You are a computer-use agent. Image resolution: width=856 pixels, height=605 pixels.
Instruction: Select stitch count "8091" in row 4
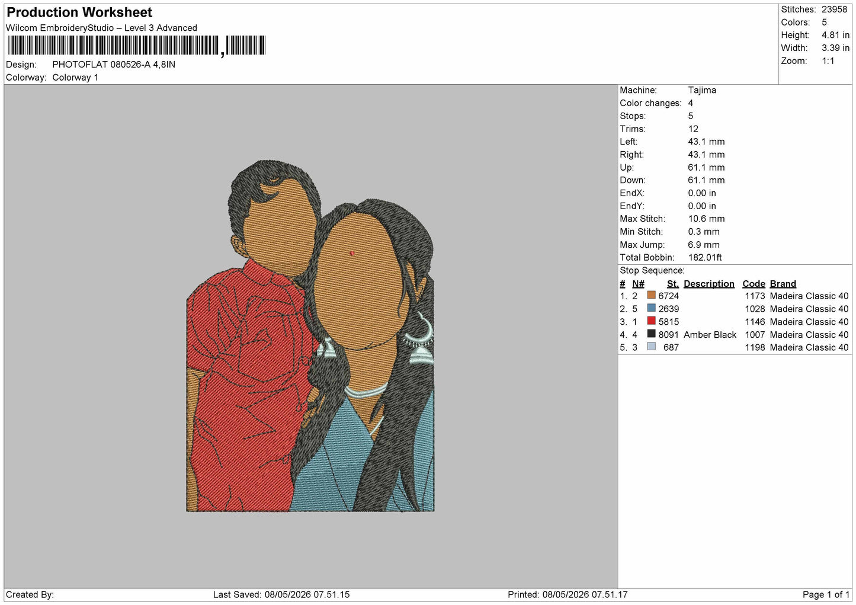669,335
